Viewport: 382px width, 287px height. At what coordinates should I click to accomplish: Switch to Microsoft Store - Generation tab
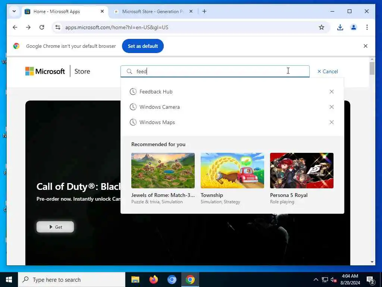point(153,12)
